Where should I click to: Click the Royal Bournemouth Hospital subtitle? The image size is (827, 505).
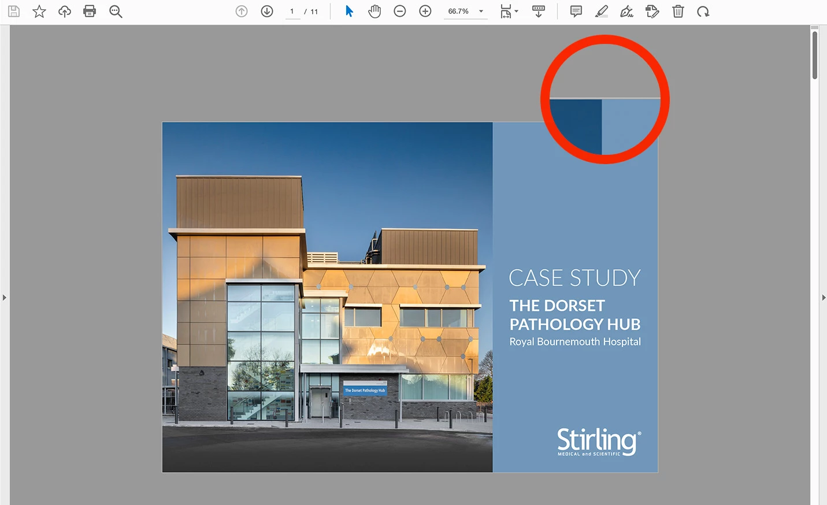[575, 341]
